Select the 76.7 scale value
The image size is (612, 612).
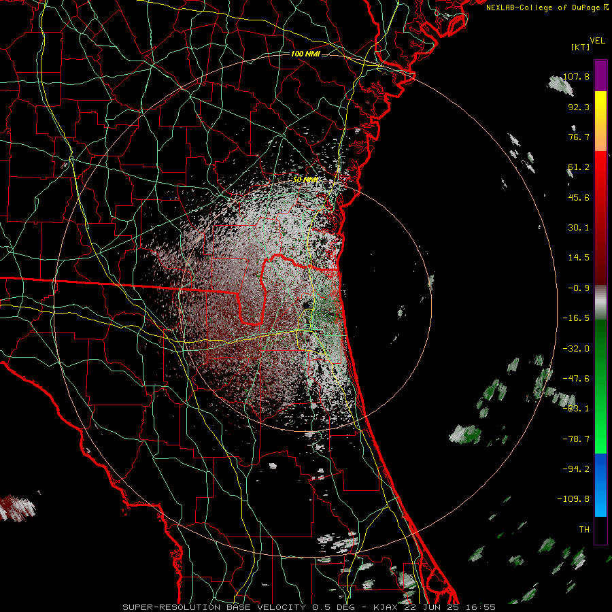[579, 137]
